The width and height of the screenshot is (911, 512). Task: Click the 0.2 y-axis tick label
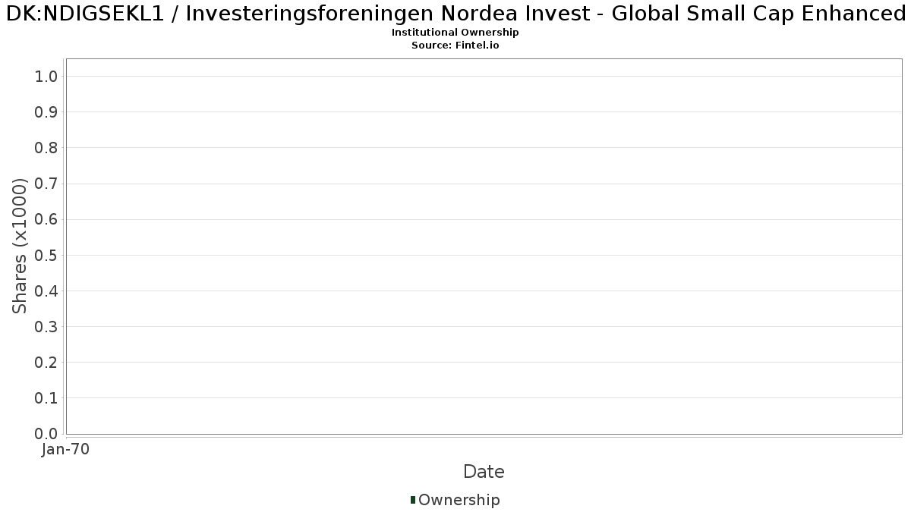pyautogui.click(x=46, y=363)
